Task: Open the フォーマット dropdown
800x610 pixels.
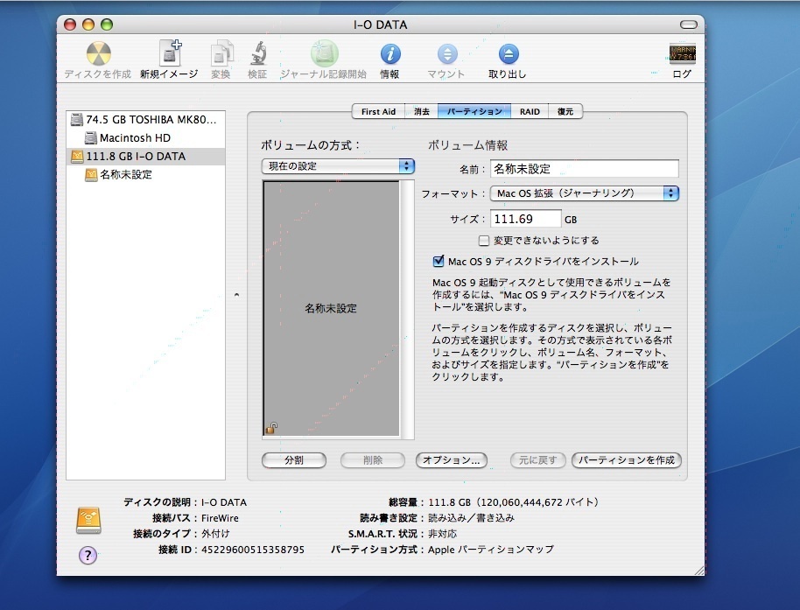Action: 584,193
